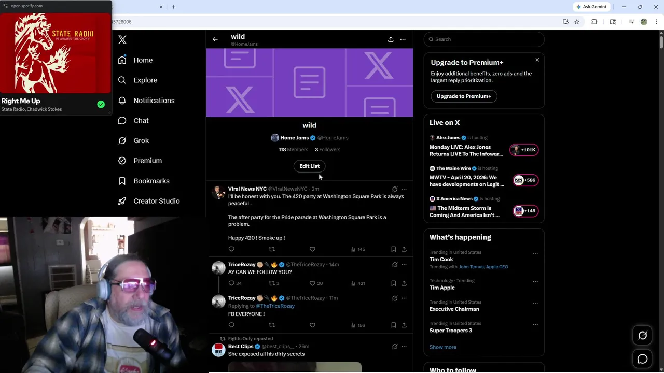The width and height of the screenshot is (664, 373).
Task: Open more menu on TriceRozay 11m post
Action: tap(404, 298)
